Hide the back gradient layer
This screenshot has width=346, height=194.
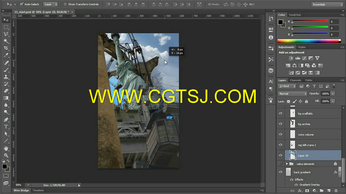tap(280, 172)
